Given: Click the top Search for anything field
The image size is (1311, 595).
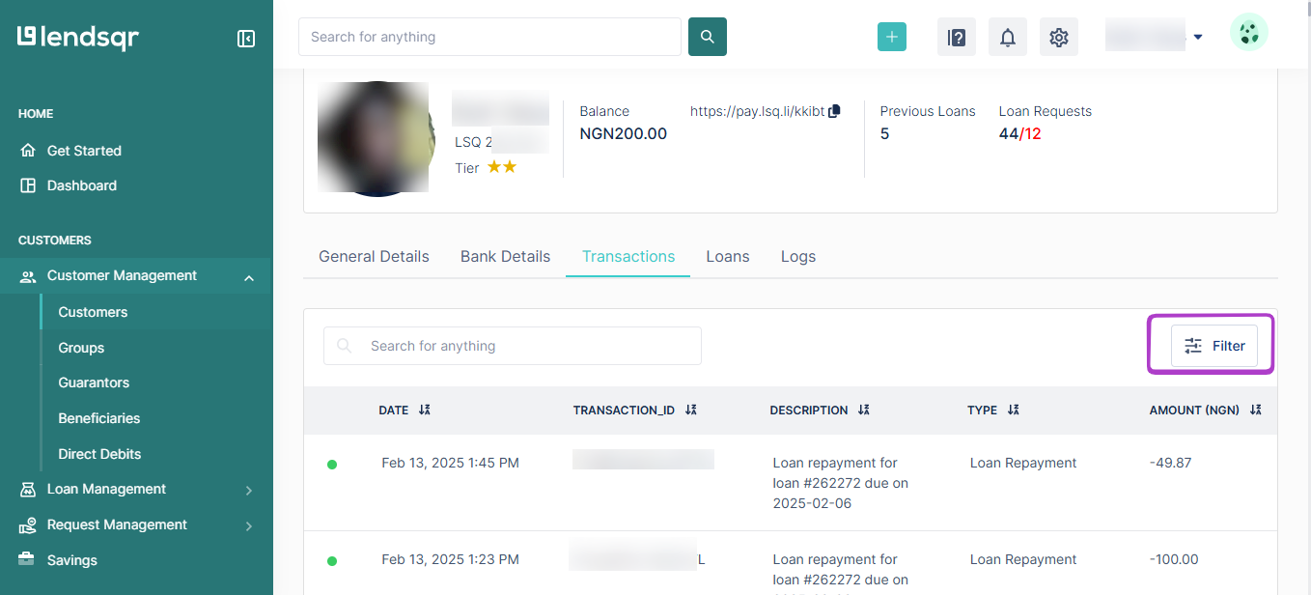Looking at the screenshot, I should tap(490, 37).
